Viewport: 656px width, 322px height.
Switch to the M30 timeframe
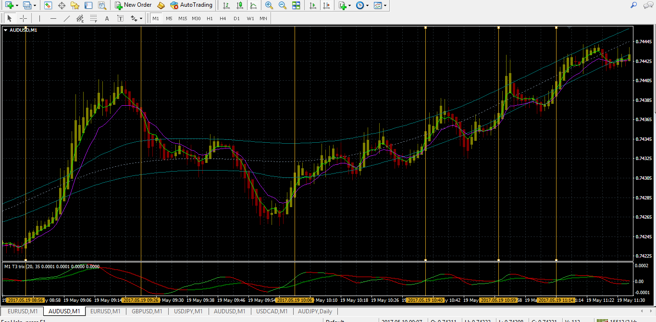196,19
